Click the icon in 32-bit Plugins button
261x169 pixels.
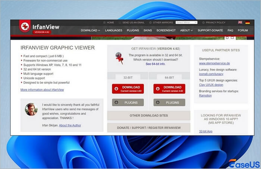(116, 103)
